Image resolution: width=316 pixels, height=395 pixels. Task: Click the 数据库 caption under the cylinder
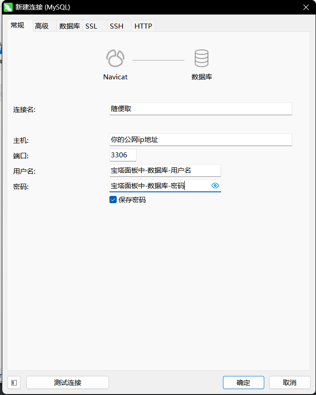[x=202, y=77]
